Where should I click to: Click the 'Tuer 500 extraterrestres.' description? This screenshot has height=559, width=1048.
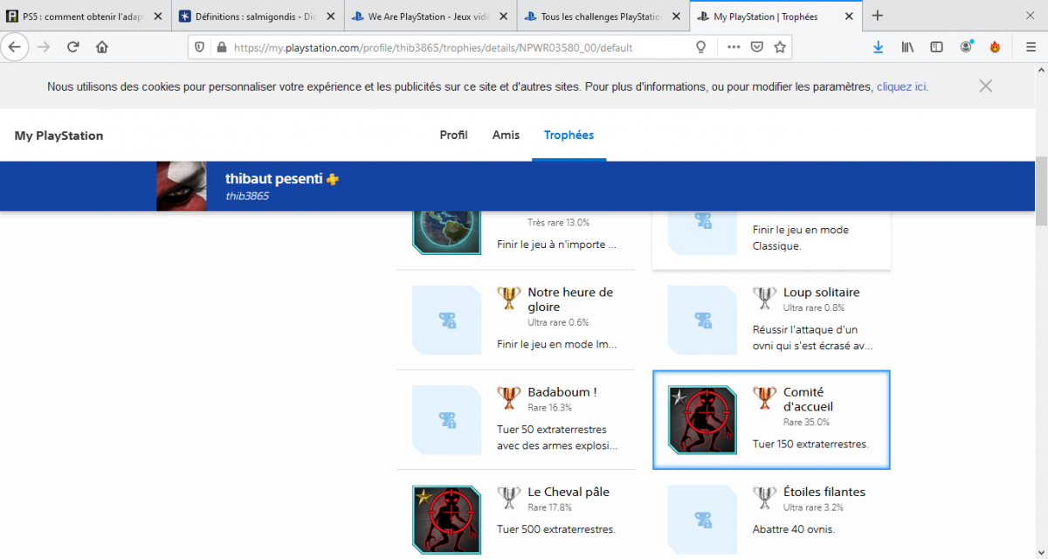pyautogui.click(x=556, y=529)
